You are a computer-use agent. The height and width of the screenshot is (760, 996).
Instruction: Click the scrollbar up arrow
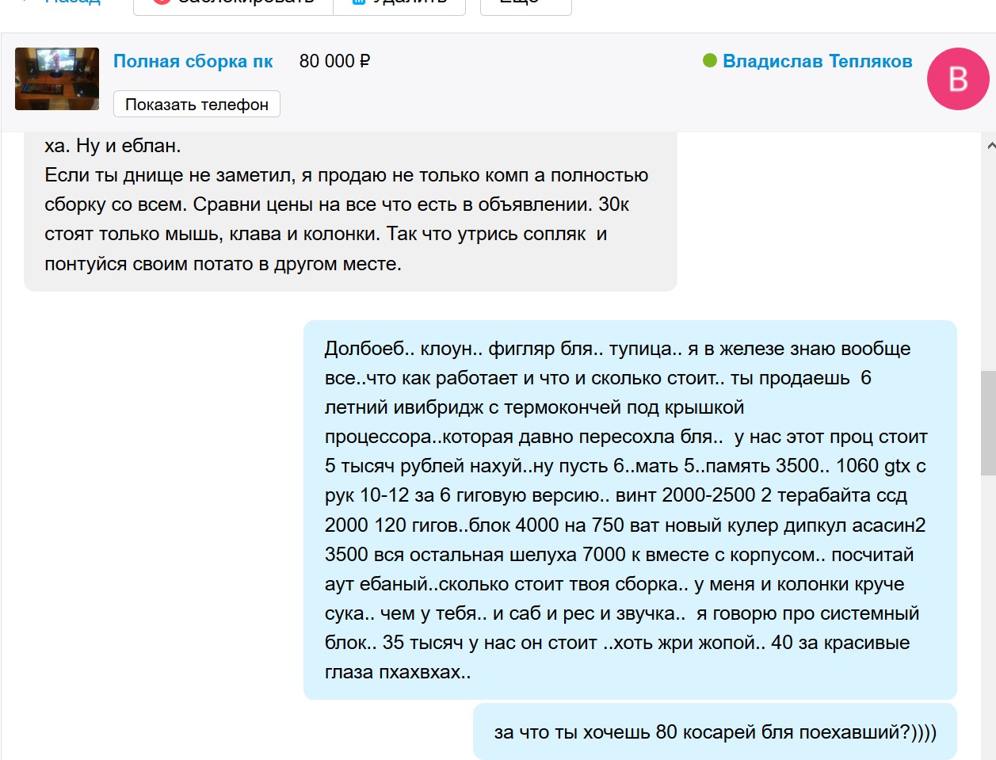click(x=990, y=146)
